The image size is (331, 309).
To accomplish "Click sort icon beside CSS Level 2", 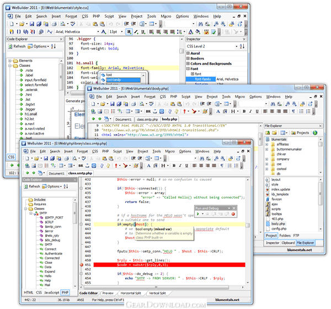I will 242,46.
